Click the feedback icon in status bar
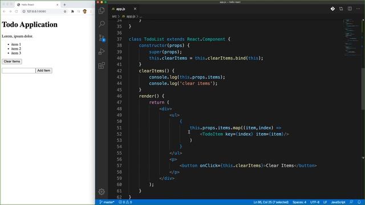The width and height of the screenshot is (365, 205). [351, 202]
